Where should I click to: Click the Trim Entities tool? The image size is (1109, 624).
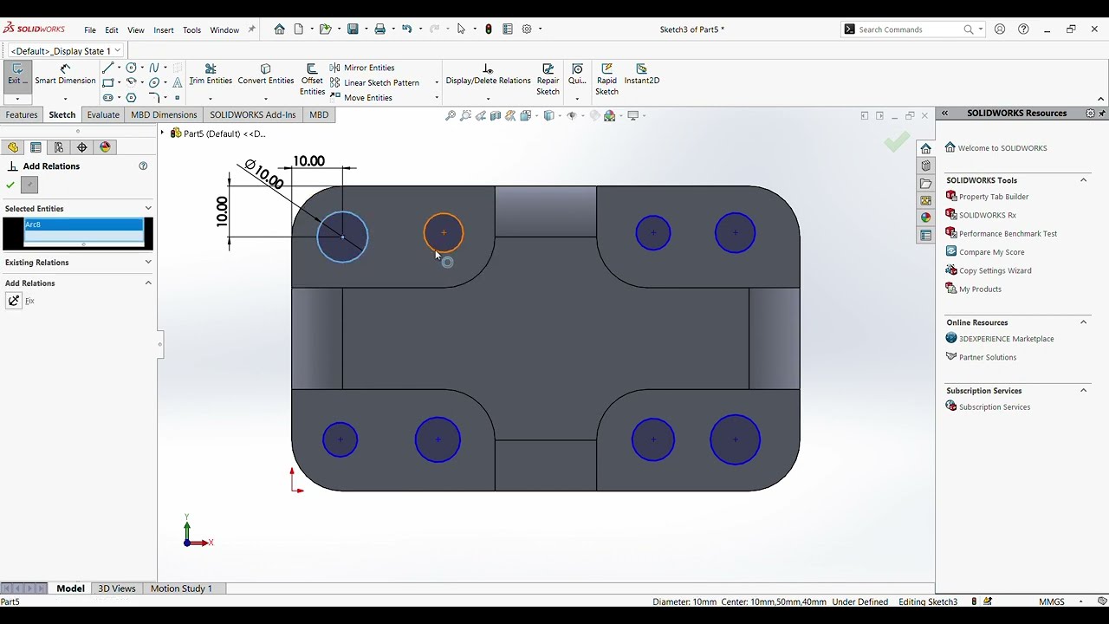click(211, 75)
